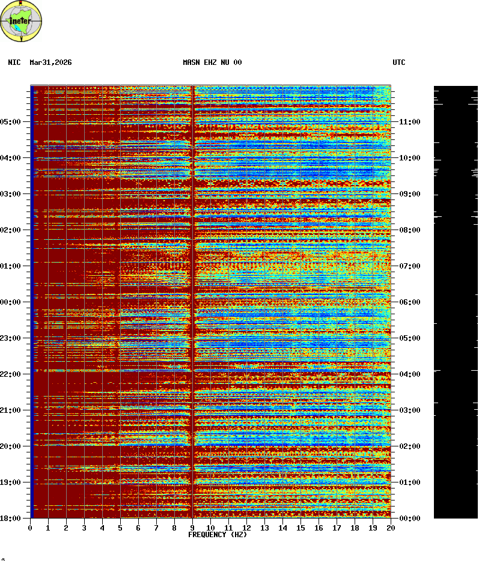Screen dimensions: 482x566
Task: Select the 11:00 UTC time tick label
Action: click(409, 122)
